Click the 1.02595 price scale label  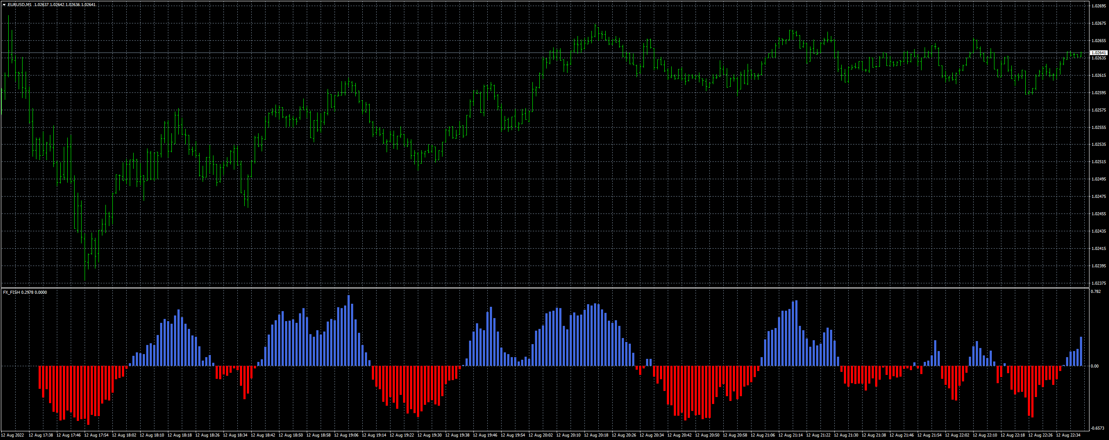click(1099, 93)
